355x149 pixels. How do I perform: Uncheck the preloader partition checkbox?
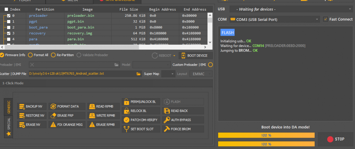(9, 16)
